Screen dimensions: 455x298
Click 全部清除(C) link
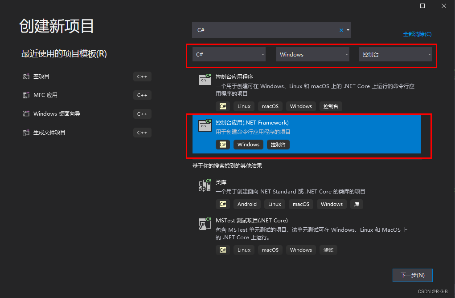417,34
